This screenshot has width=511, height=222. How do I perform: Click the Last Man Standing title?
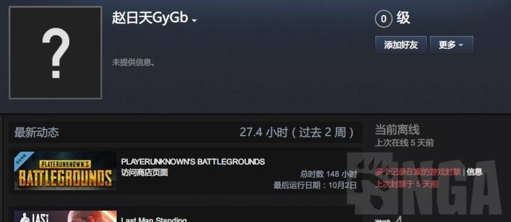tap(154, 220)
